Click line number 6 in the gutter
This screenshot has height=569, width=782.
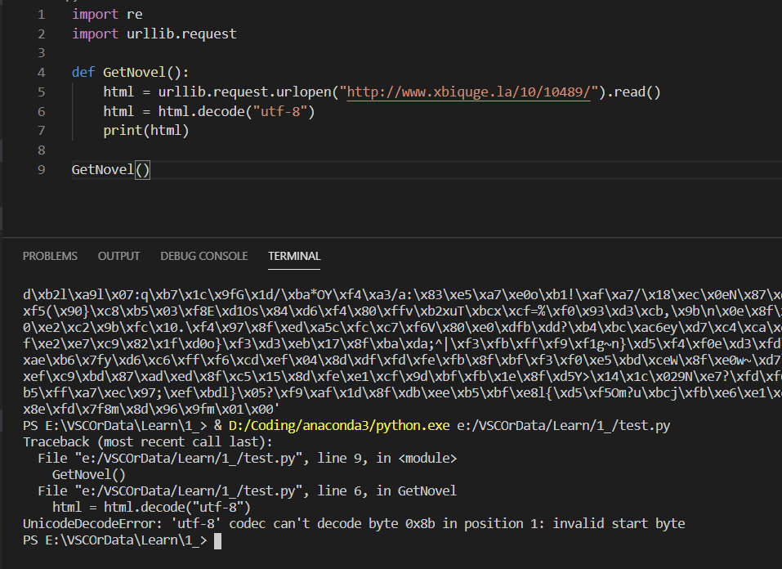coord(42,111)
